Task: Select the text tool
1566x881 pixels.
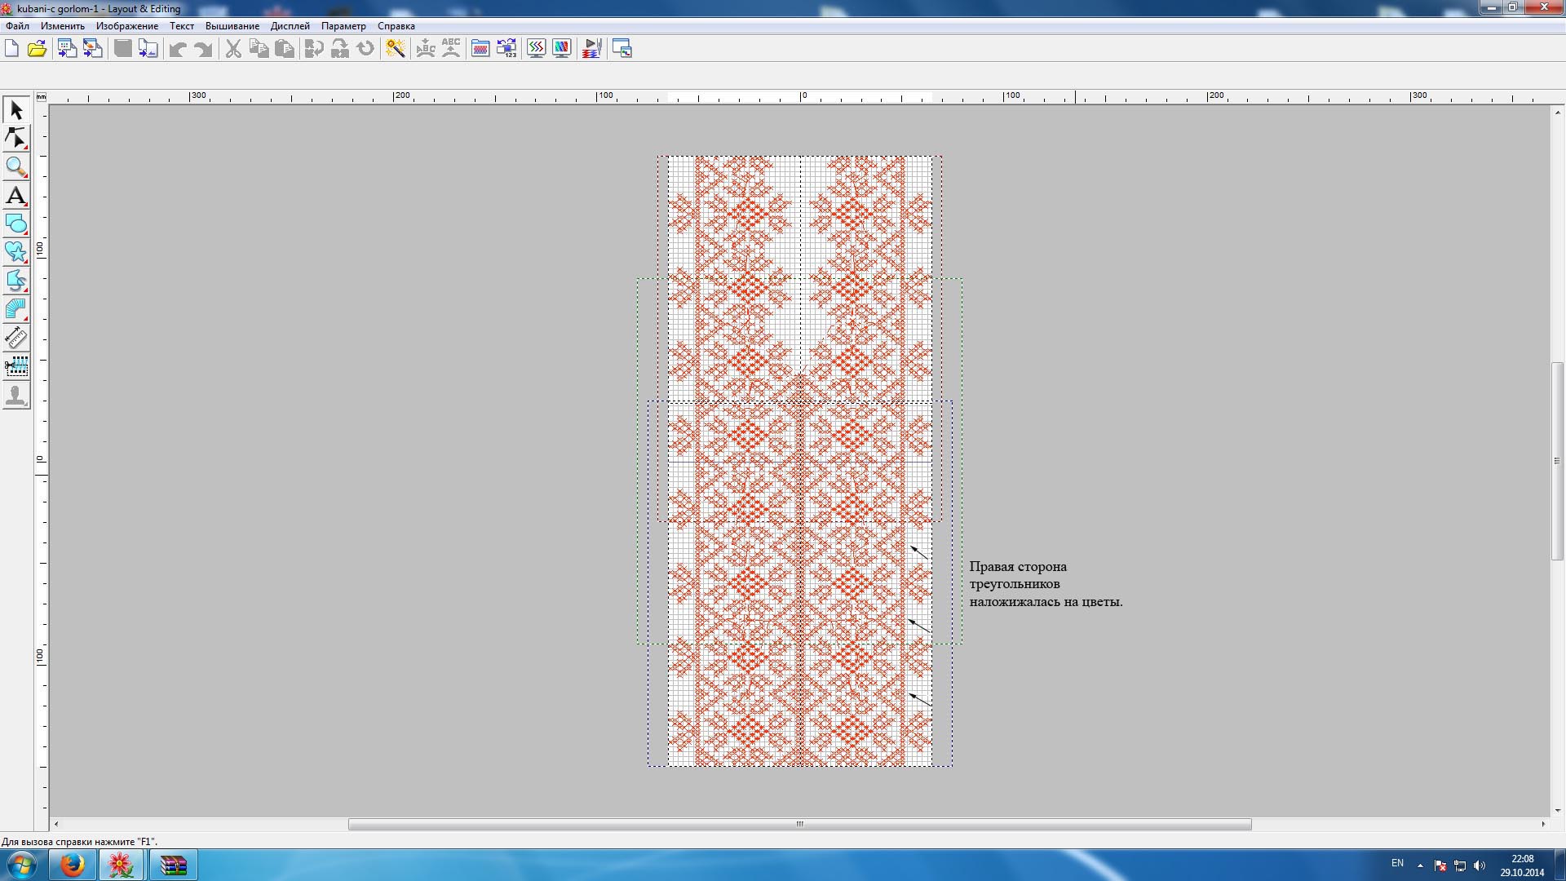Action: (x=16, y=196)
